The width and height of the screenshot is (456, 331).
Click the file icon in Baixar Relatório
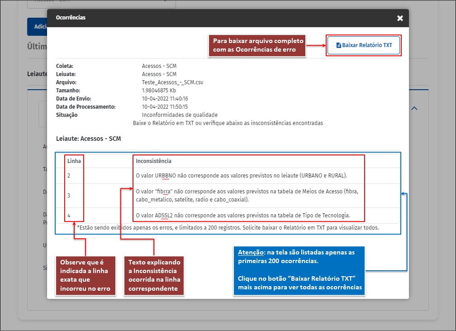pyautogui.click(x=338, y=45)
